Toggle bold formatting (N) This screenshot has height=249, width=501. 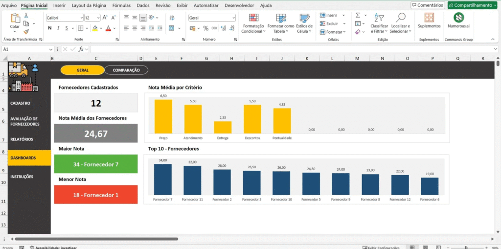[49, 28]
